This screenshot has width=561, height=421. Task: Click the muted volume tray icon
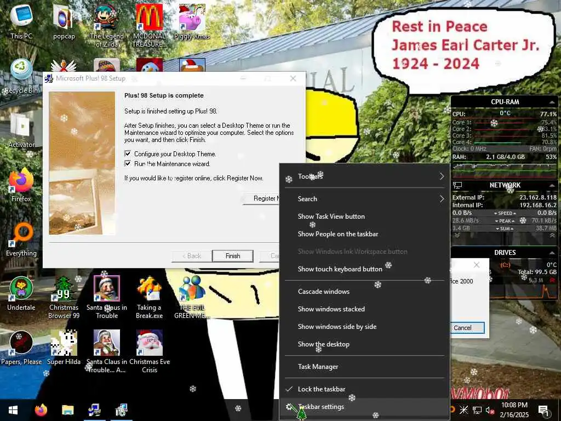(489, 410)
